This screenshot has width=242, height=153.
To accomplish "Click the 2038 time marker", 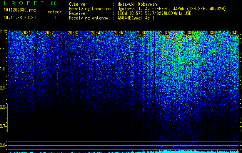I will click(188, 33).
